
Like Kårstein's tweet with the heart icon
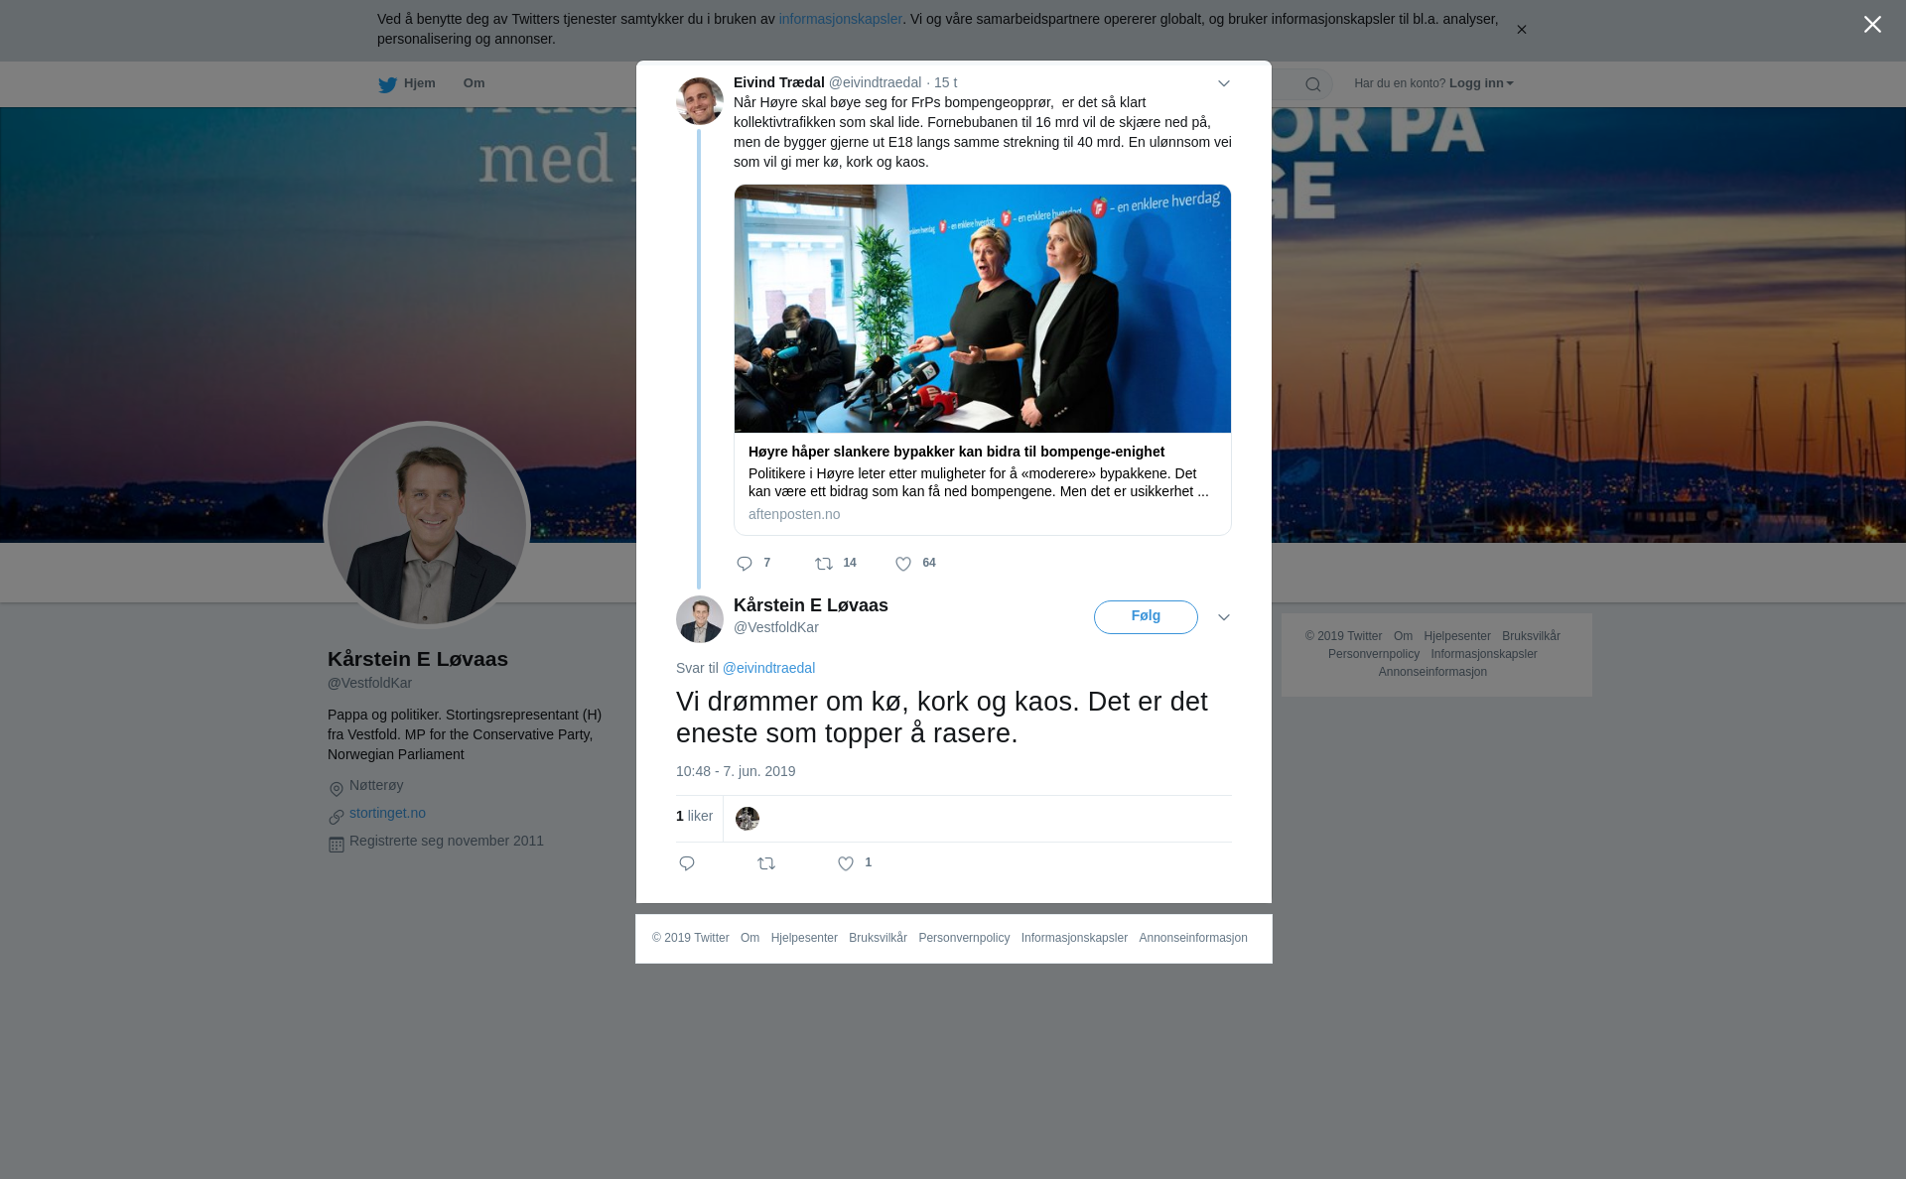(x=846, y=863)
